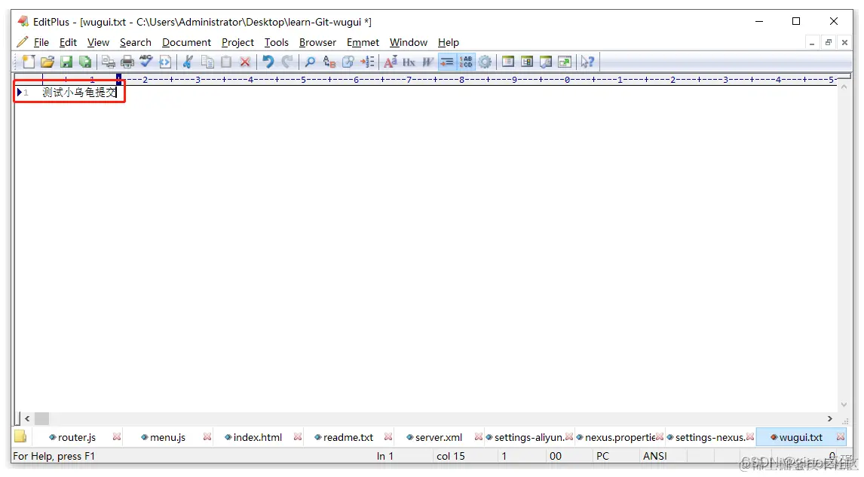Click the red X Delete icon

[245, 62]
